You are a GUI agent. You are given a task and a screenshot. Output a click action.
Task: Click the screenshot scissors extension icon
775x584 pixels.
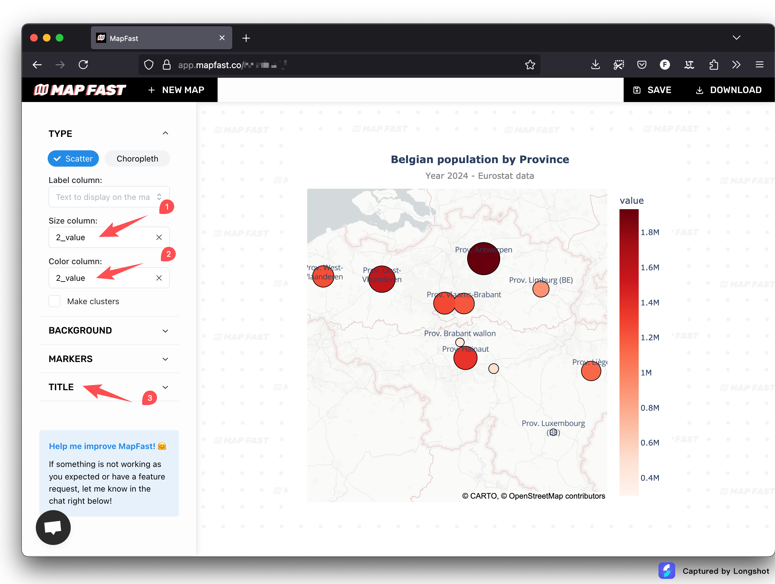(x=619, y=65)
